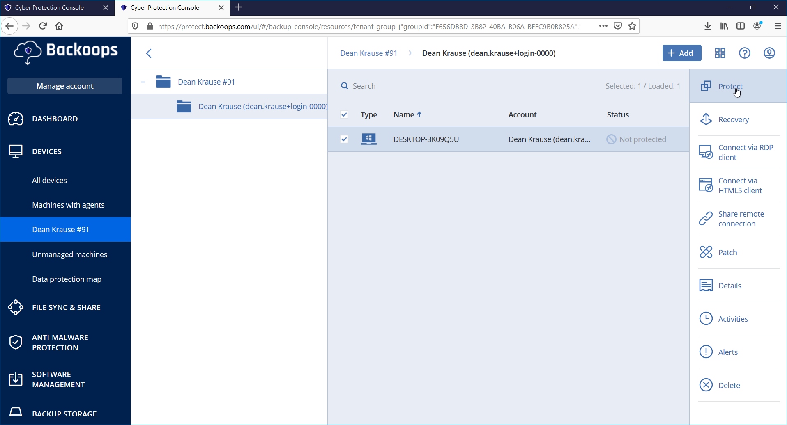Open Data protection map in sidebar
Viewport: 787px width, 425px height.
67,279
